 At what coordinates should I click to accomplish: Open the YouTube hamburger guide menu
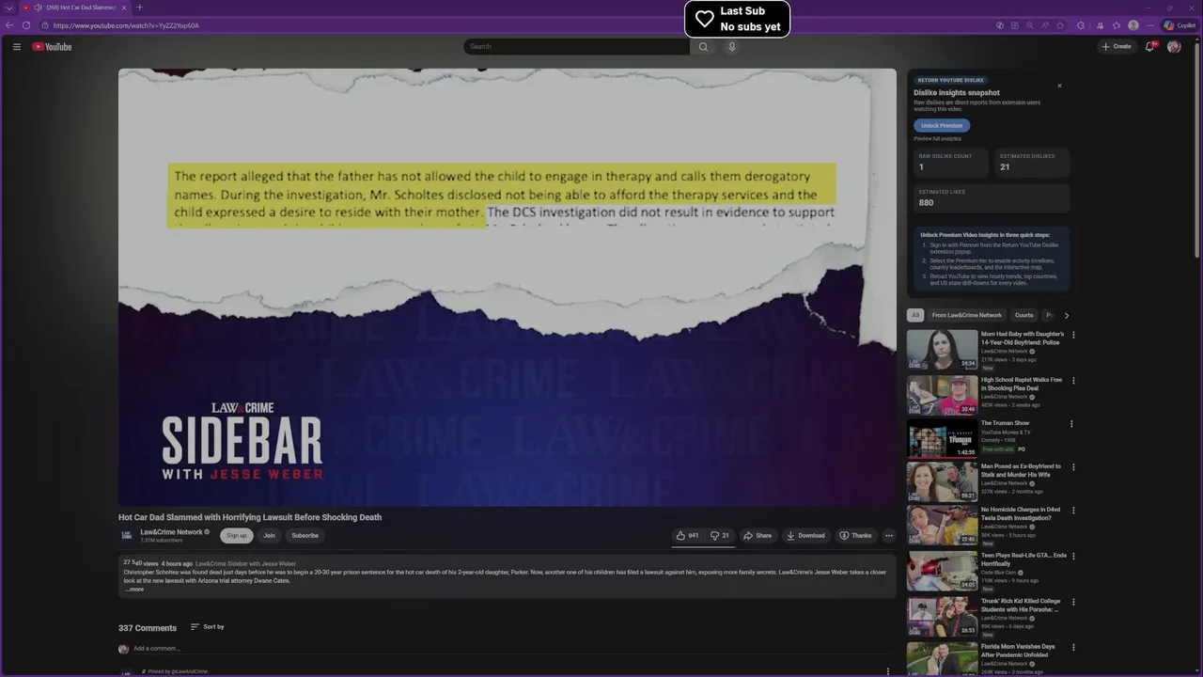[16, 46]
